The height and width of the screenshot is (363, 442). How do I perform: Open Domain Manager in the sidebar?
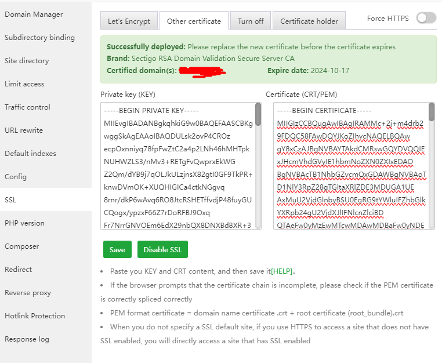click(34, 14)
